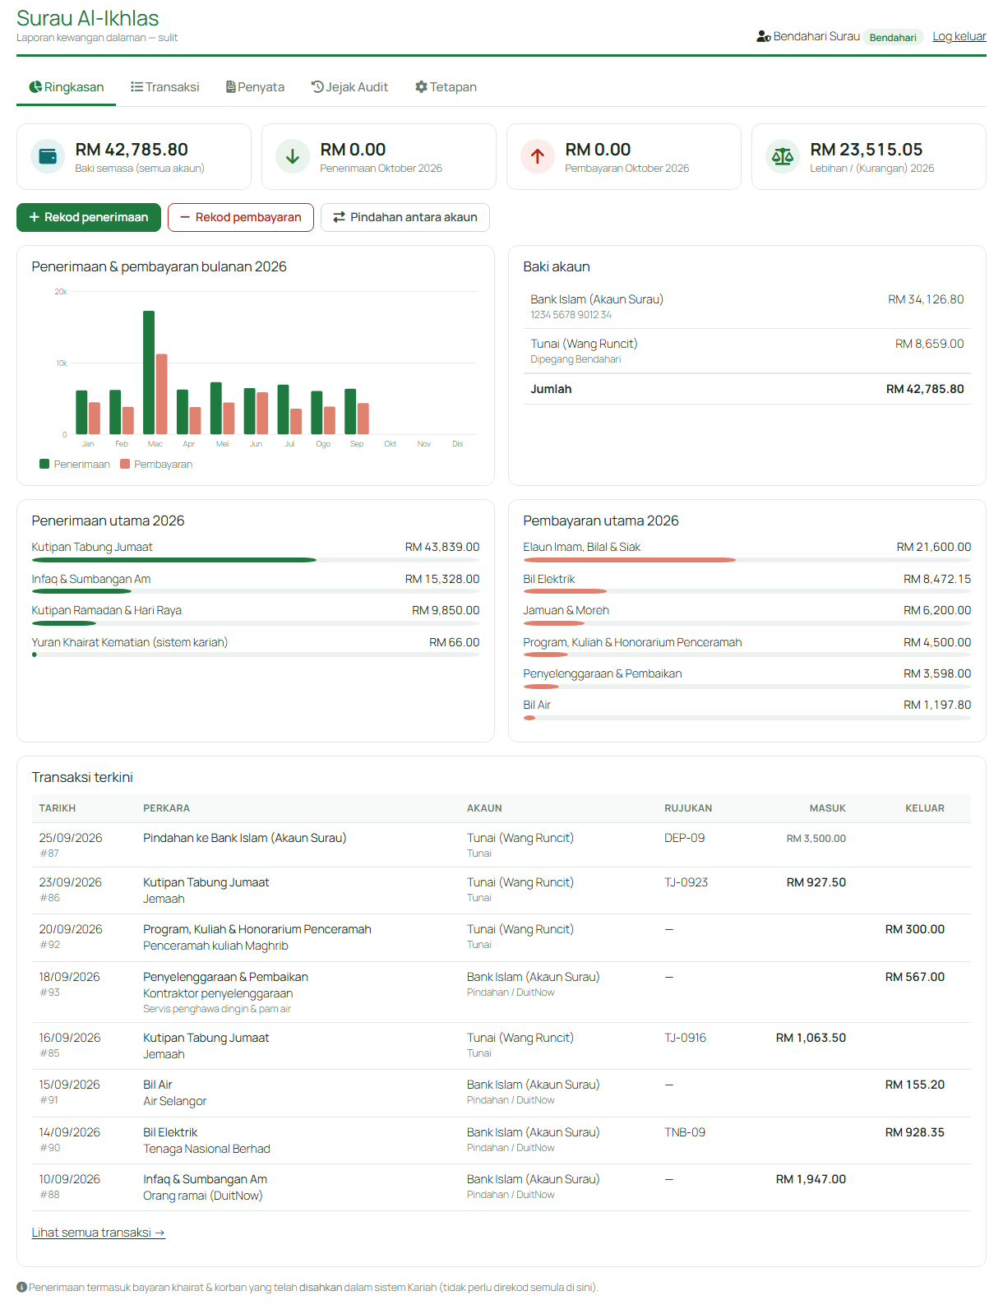Viewport: 1003px width, 1314px height.
Task: Click the Rekod penerimaan button
Action: (x=89, y=217)
